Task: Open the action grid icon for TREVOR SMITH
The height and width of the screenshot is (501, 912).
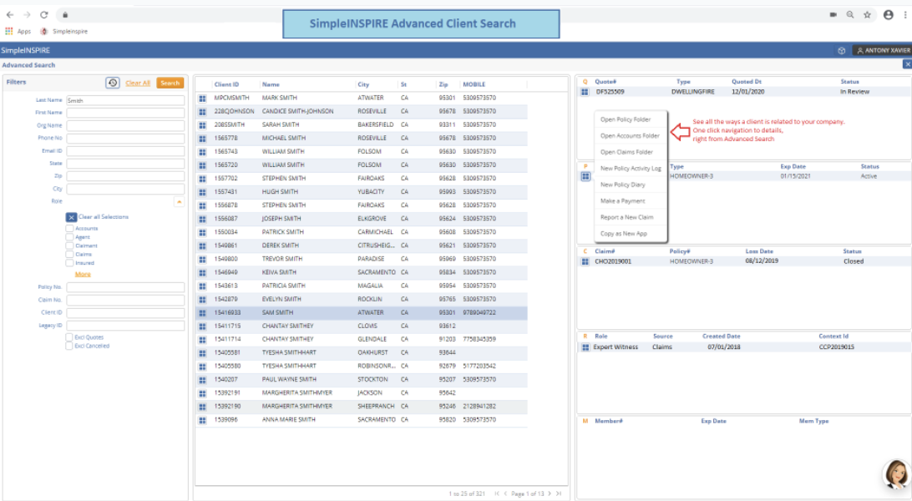Action: tap(202, 259)
